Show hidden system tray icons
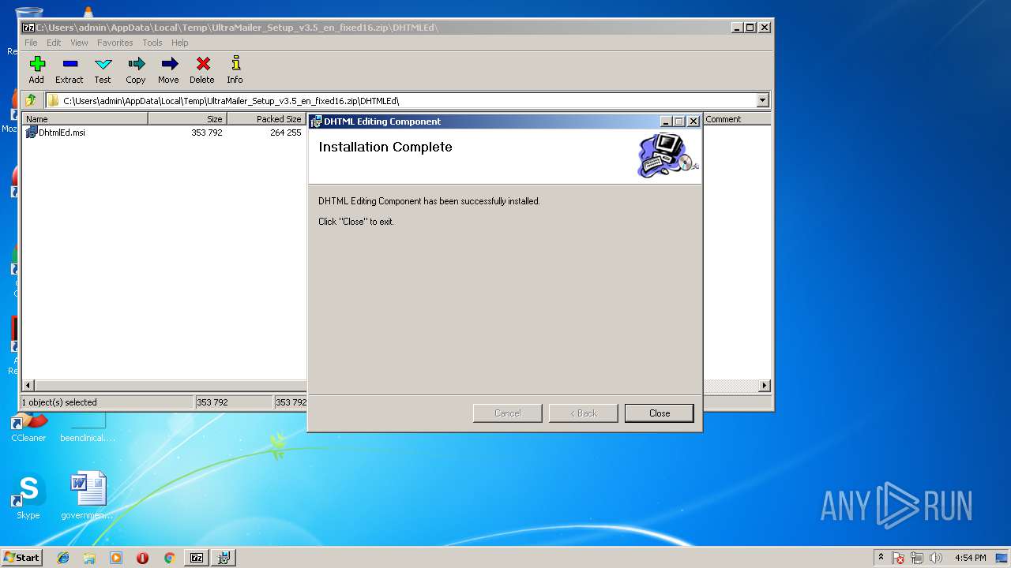This screenshot has width=1011, height=568. click(881, 557)
